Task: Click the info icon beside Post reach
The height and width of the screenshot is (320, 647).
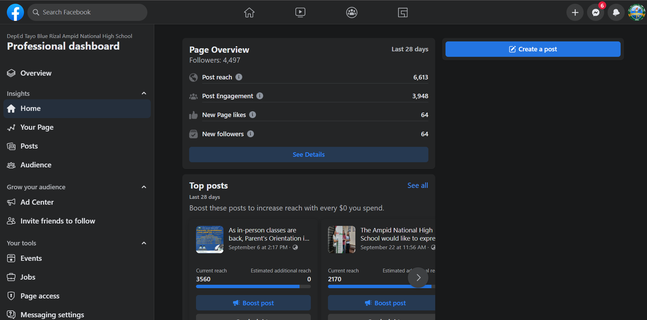Action: (x=239, y=77)
